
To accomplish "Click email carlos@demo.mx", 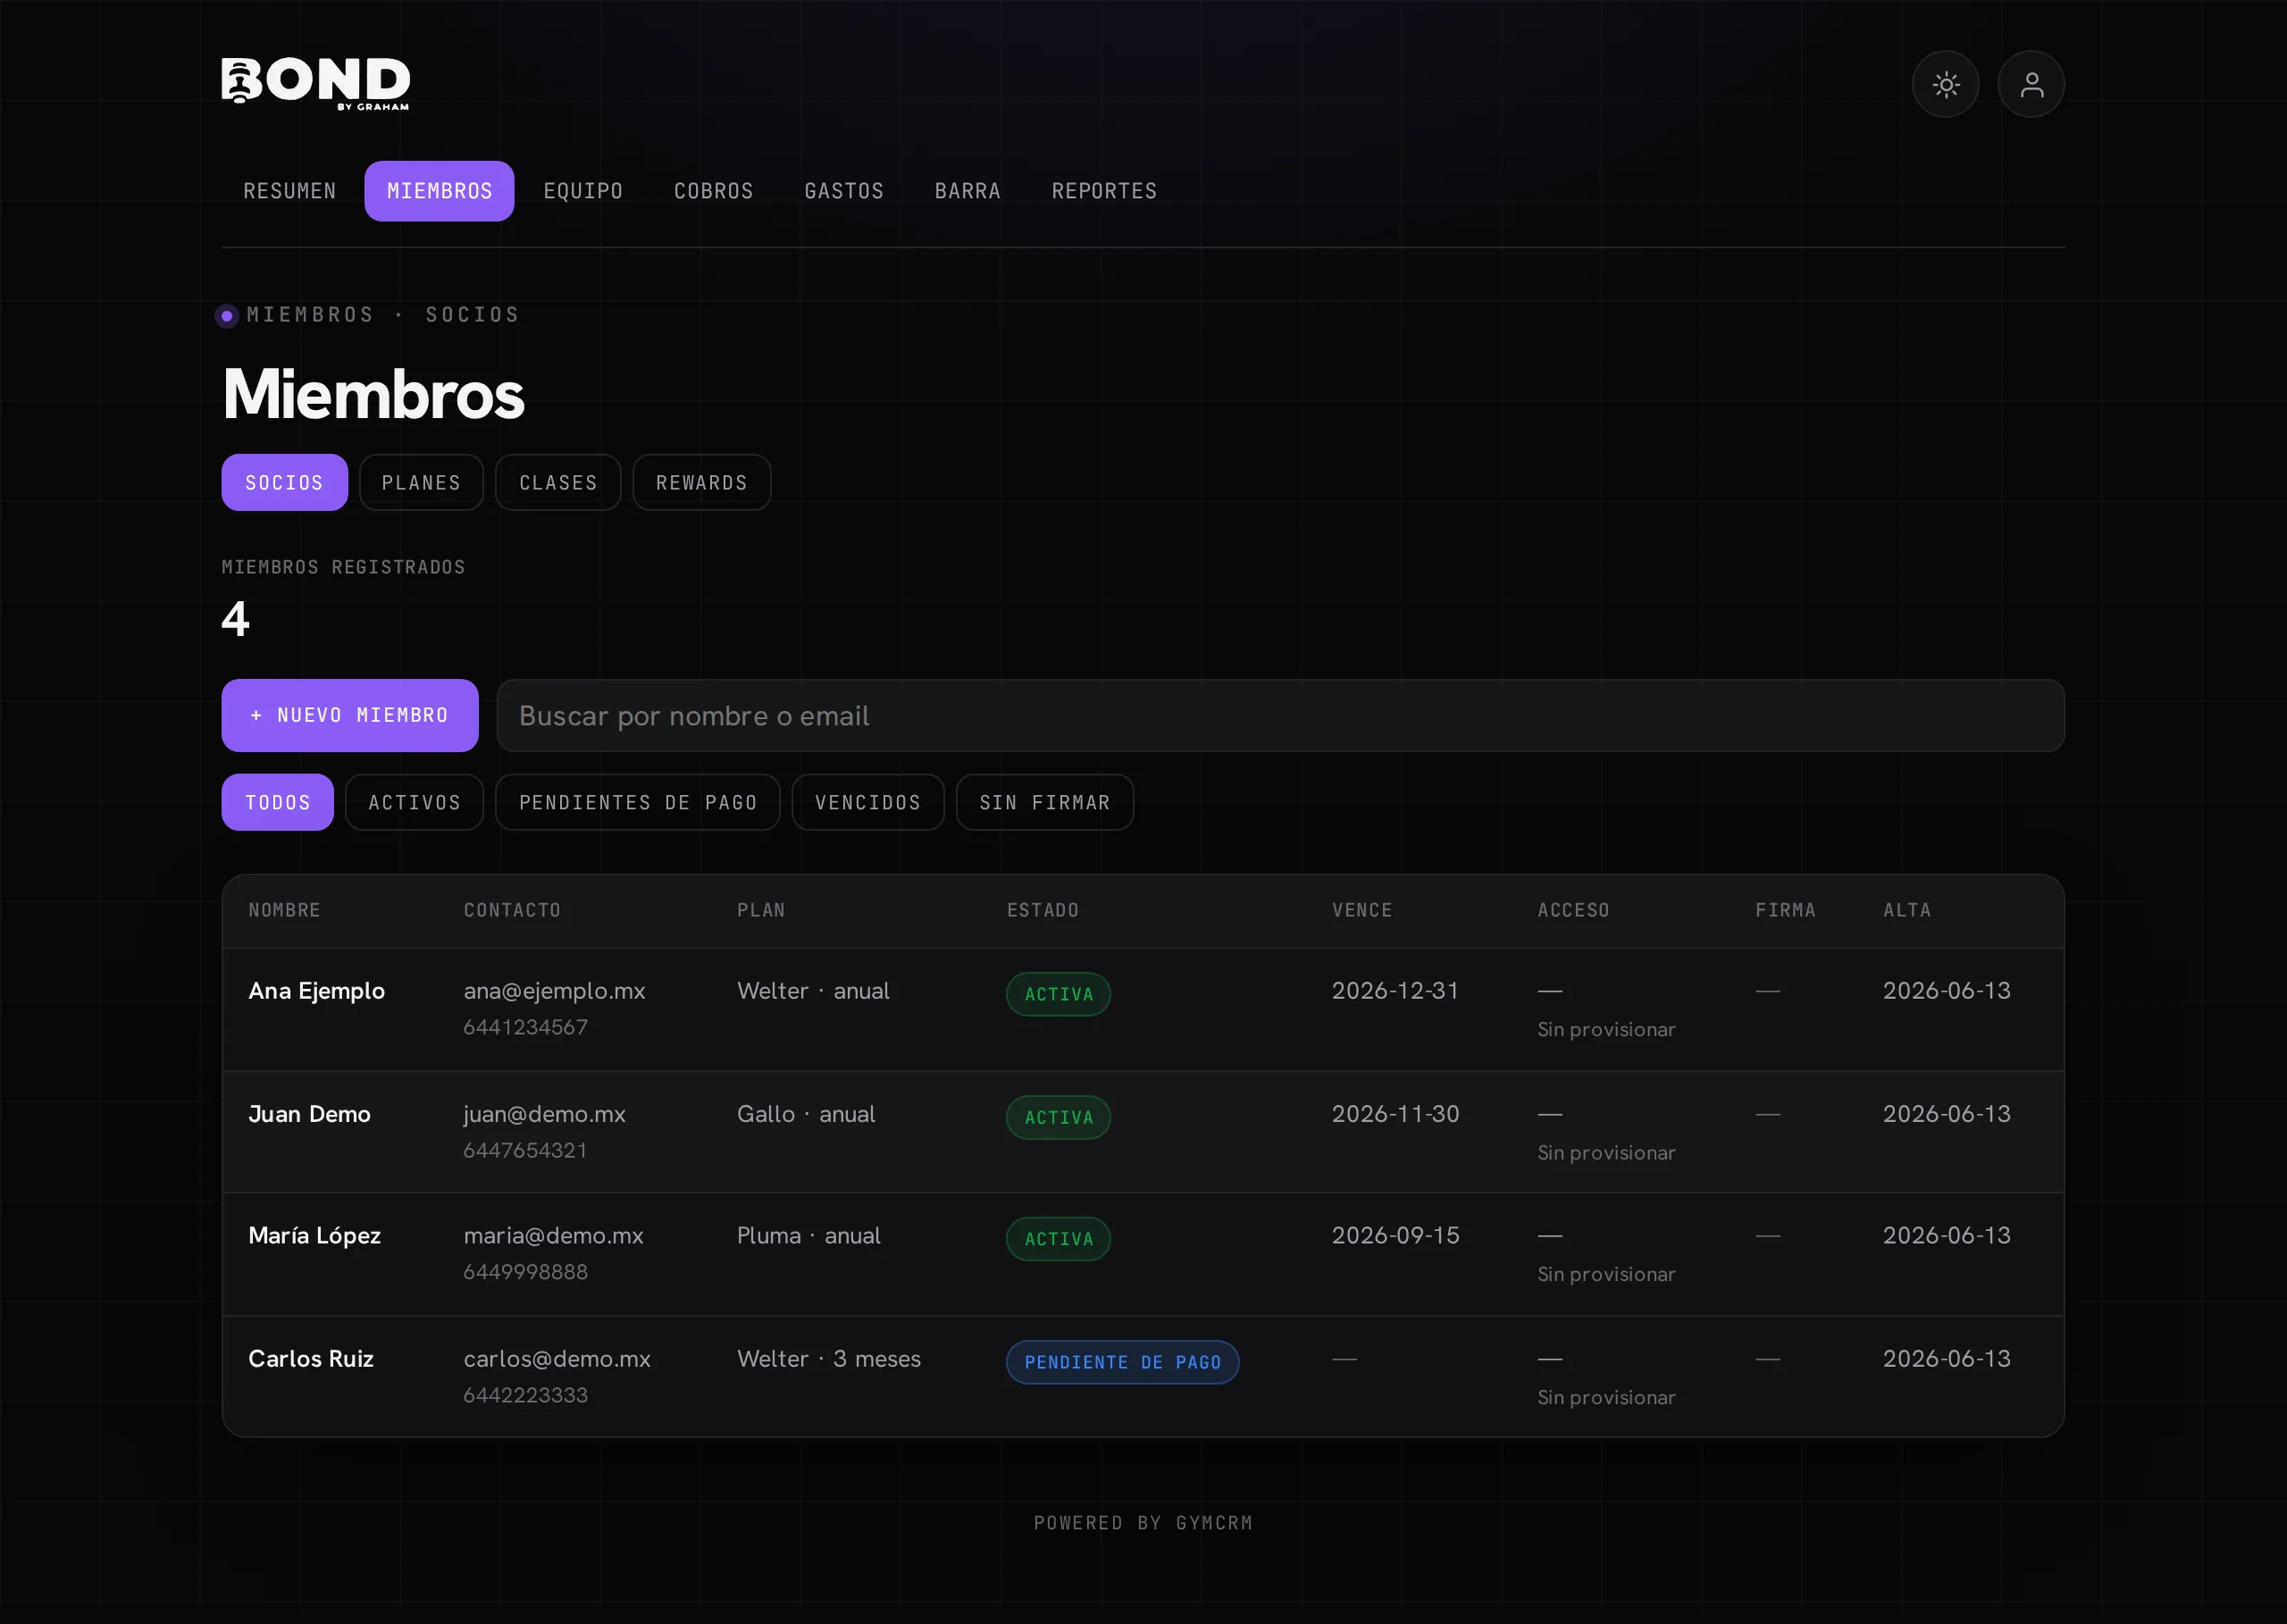I will click(x=557, y=1360).
